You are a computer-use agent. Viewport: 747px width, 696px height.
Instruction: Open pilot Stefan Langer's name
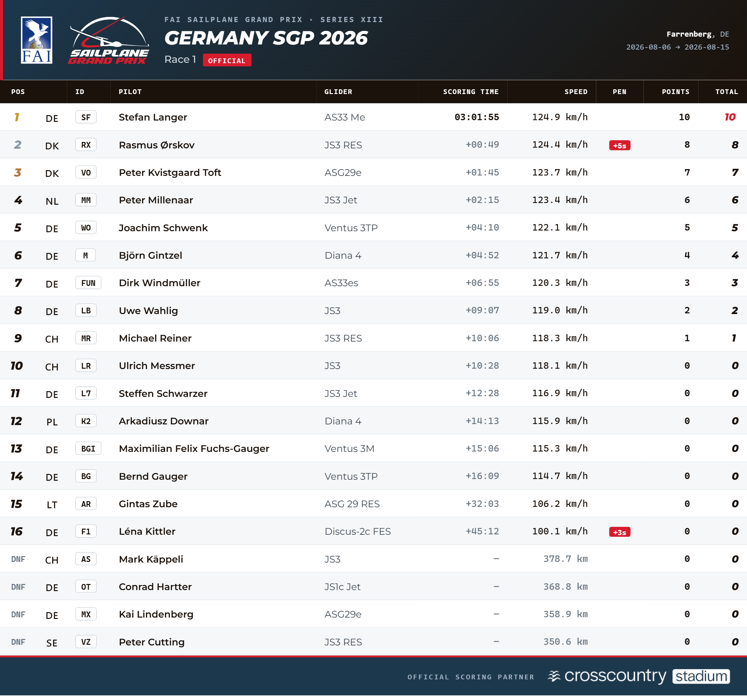(x=153, y=117)
